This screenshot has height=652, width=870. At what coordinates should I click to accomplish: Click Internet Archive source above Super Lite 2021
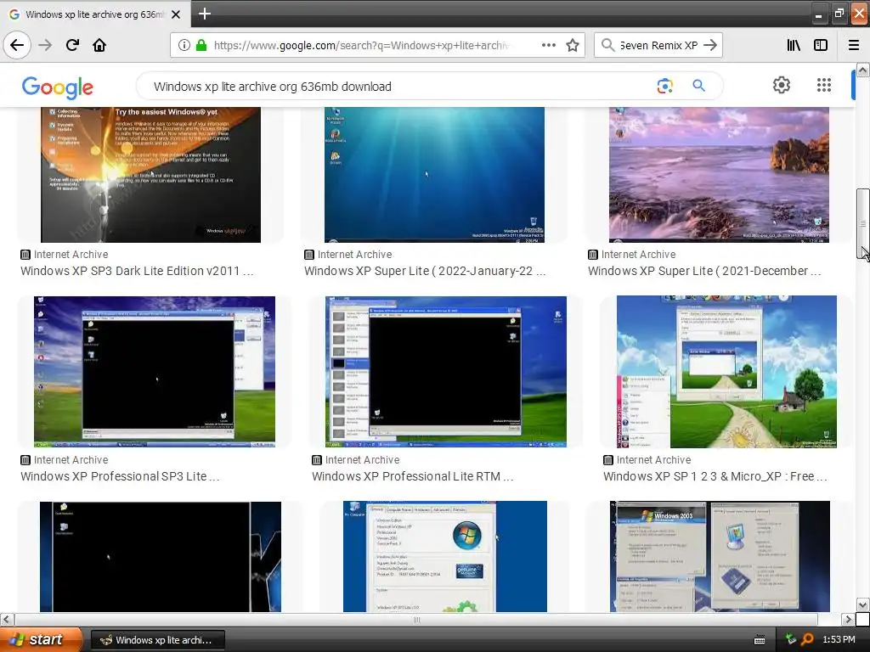pos(632,255)
